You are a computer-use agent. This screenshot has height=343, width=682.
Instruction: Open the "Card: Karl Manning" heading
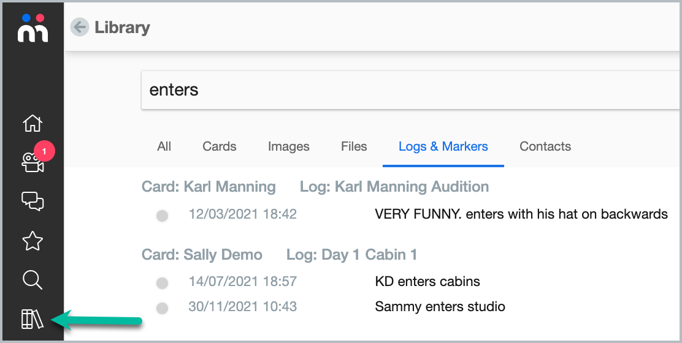pyautogui.click(x=209, y=187)
